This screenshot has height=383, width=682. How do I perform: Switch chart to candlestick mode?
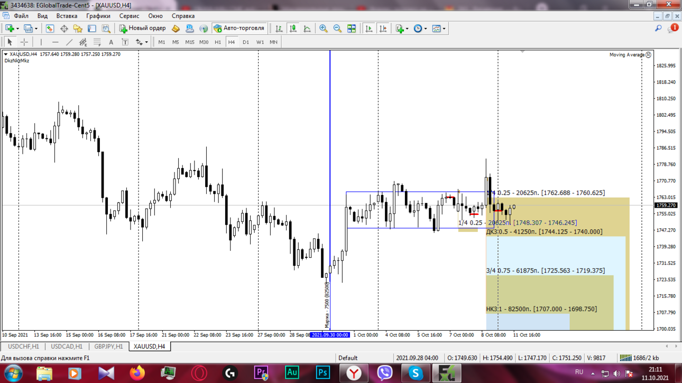pos(293,29)
